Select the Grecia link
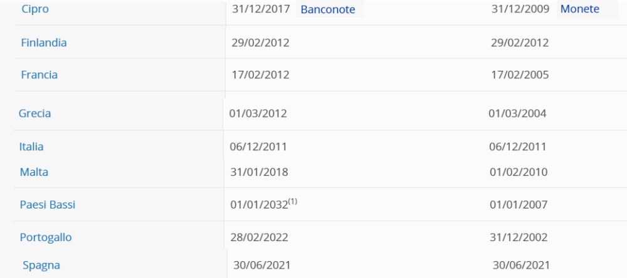Screen dimensions: 627x278 (x=35, y=113)
